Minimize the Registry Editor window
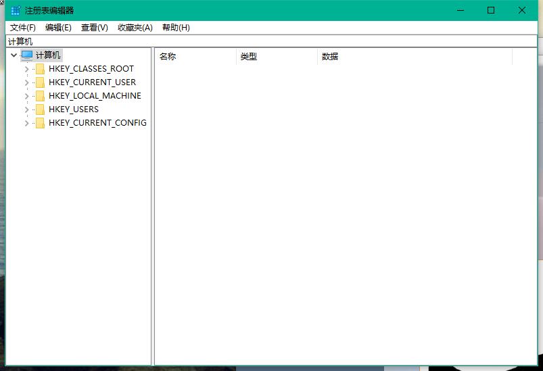 (461, 10)
